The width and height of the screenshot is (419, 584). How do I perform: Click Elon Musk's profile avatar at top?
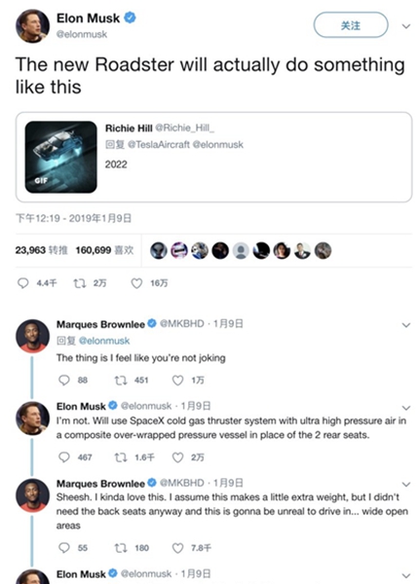tap(32, 26)
